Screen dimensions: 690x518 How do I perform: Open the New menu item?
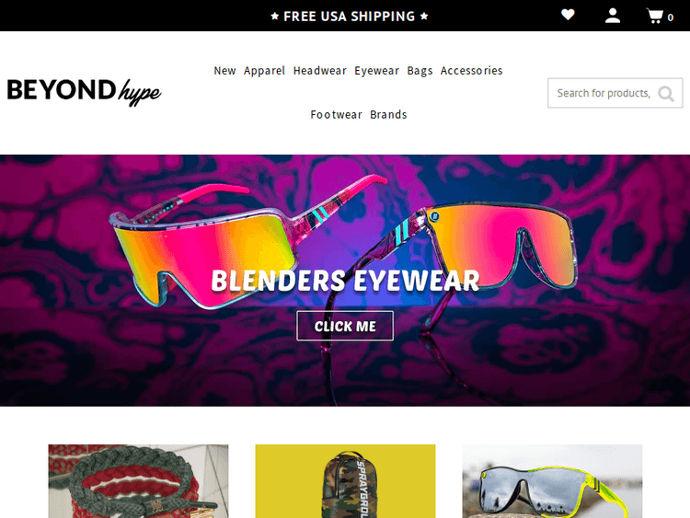pyautogui.click(x=224, y=71)
